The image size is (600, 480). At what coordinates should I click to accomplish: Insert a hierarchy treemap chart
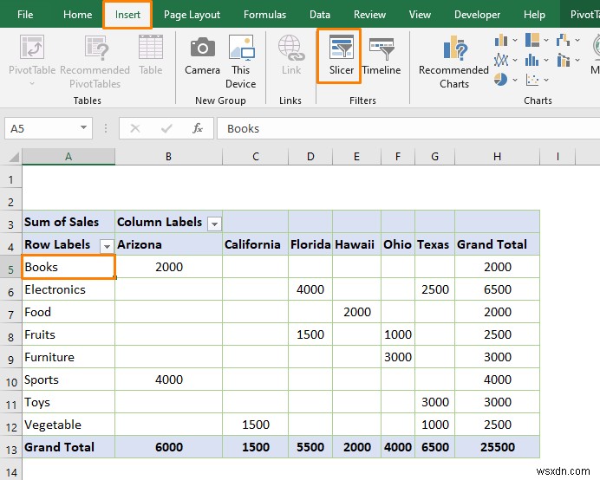[x=532, y=40]
